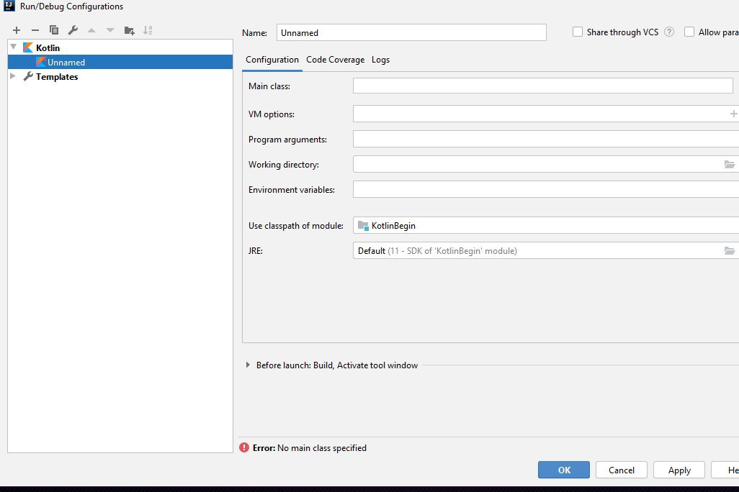Add a new configuration with plus icon
The width and height of the screenshot is (739, 492).
coord(17,30)
